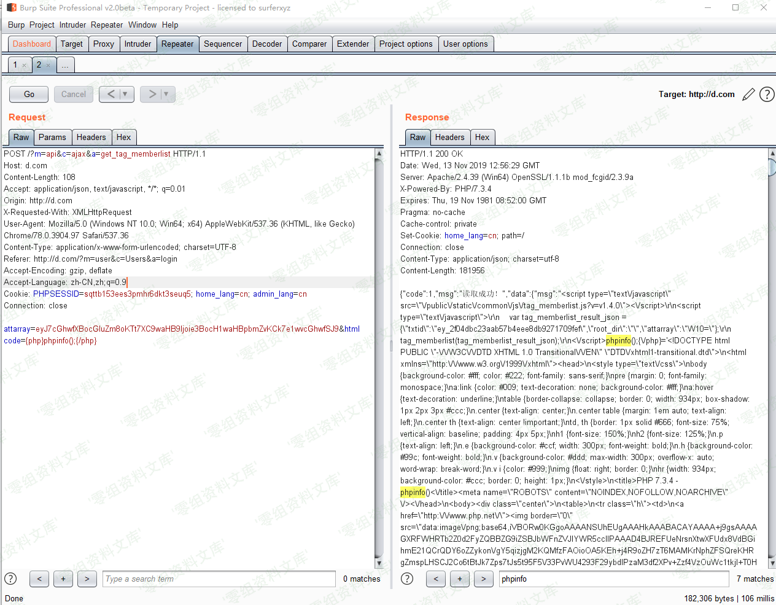The height and width of the screenshot is (605, 776).
Task: Switch to the Dashboard tab
Action: coord(32,44)
